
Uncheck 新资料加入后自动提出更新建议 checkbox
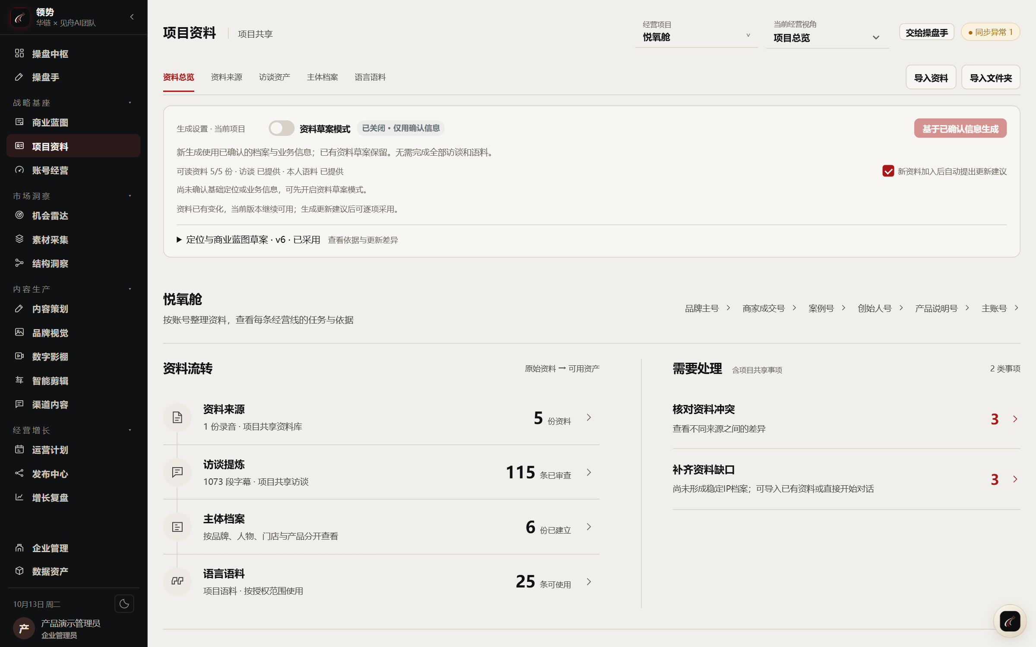[888, 171]
